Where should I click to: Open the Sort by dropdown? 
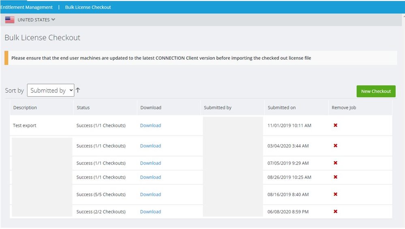click(51, 90)
